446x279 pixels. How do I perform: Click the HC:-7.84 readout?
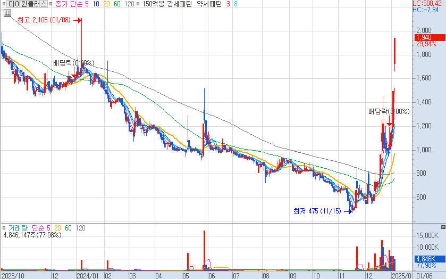point(425,10)
